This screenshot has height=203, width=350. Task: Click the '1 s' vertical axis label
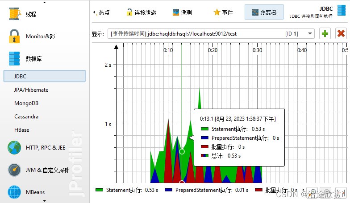pos(108,124)
